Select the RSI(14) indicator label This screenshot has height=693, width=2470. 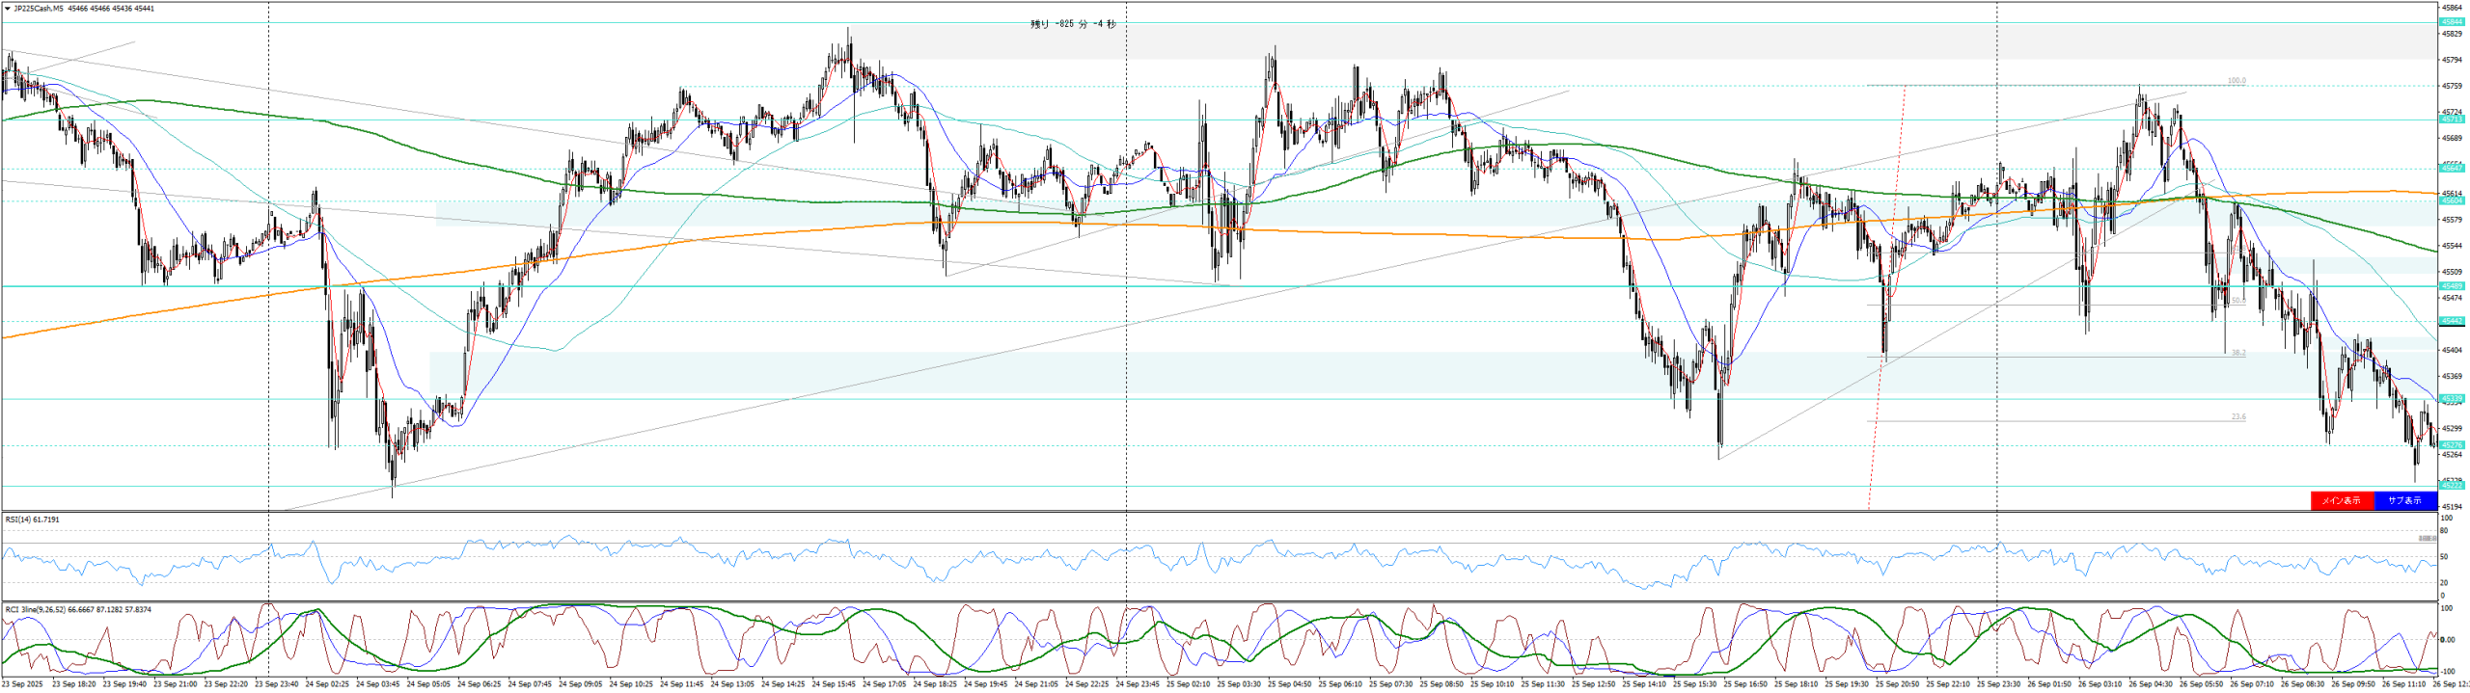click(32, 520)
